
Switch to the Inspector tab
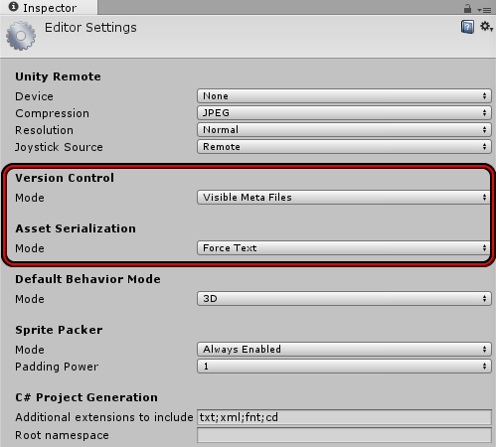pos(49,8)
